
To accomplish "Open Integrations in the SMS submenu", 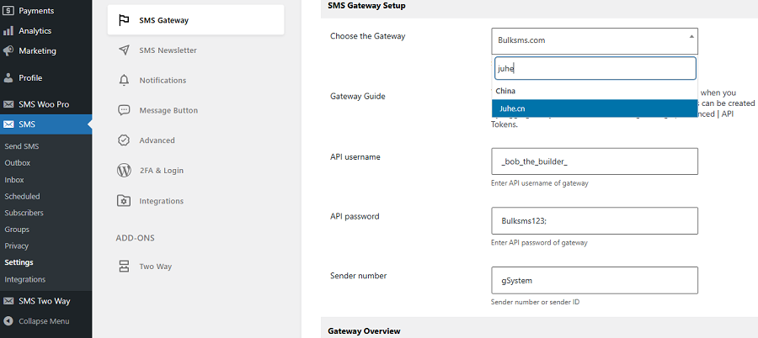I will pyautogui.click(x=25, y=280).
